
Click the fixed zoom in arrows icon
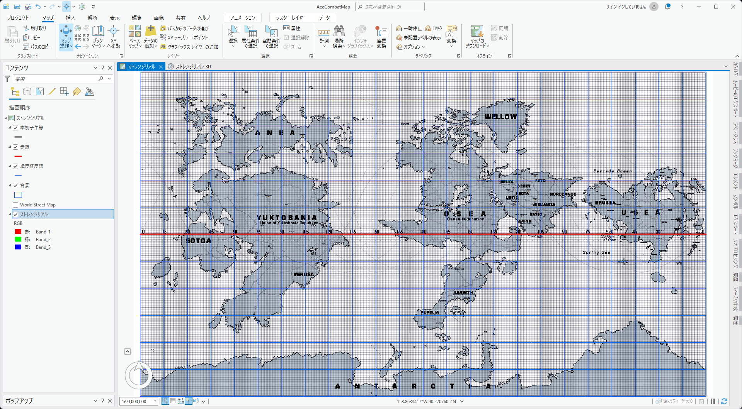78,37
